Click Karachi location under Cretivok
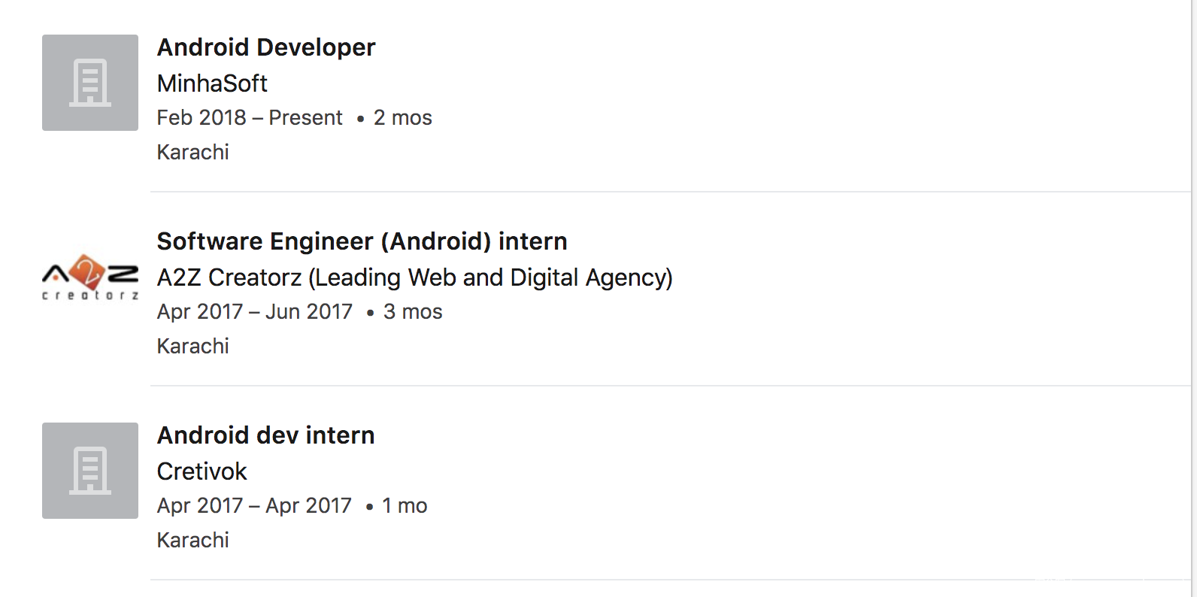The width and height of the screenshot is (1197, 597). [192, 541]
